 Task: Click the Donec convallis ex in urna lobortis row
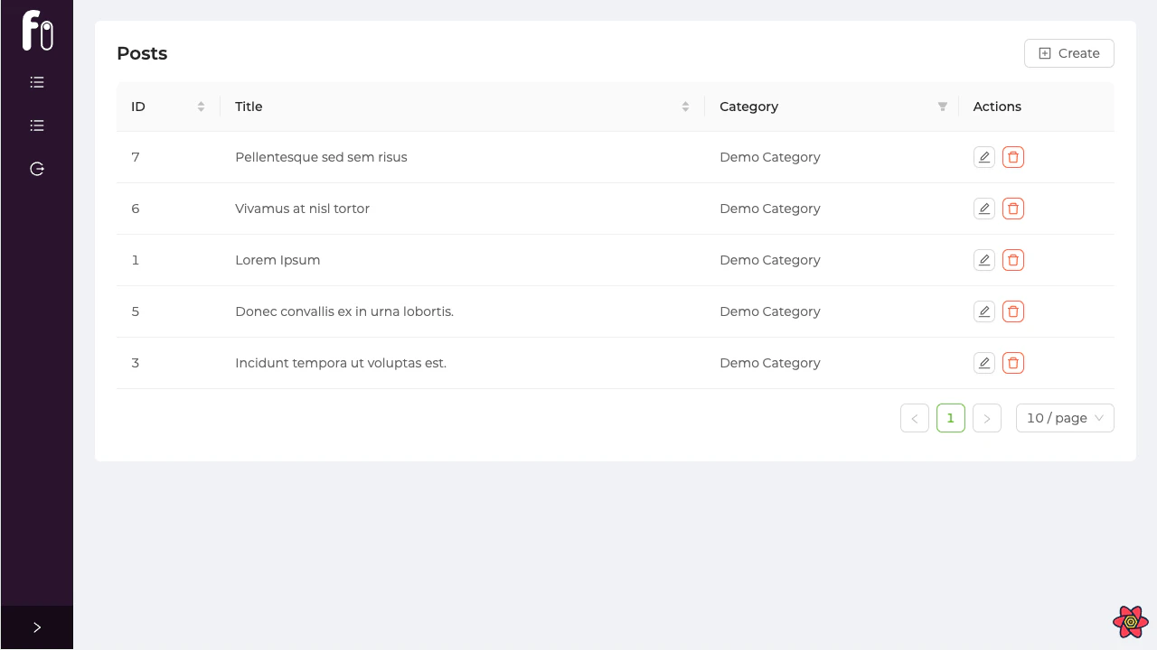pos(344,311)
